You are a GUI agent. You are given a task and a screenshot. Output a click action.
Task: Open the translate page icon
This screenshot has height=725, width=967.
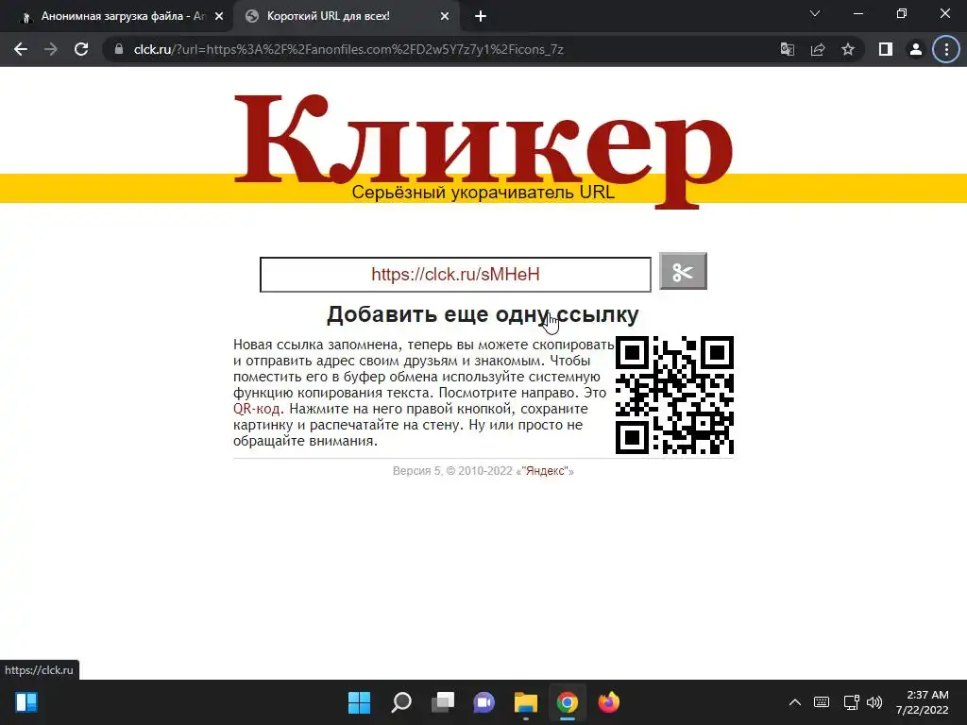788,49
